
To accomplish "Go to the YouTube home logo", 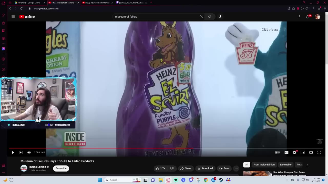I will pos(27,17).
